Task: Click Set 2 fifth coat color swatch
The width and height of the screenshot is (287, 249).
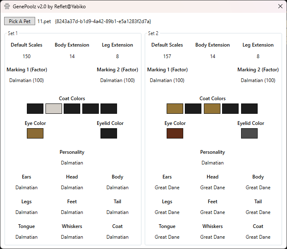Action: (249, 108)
